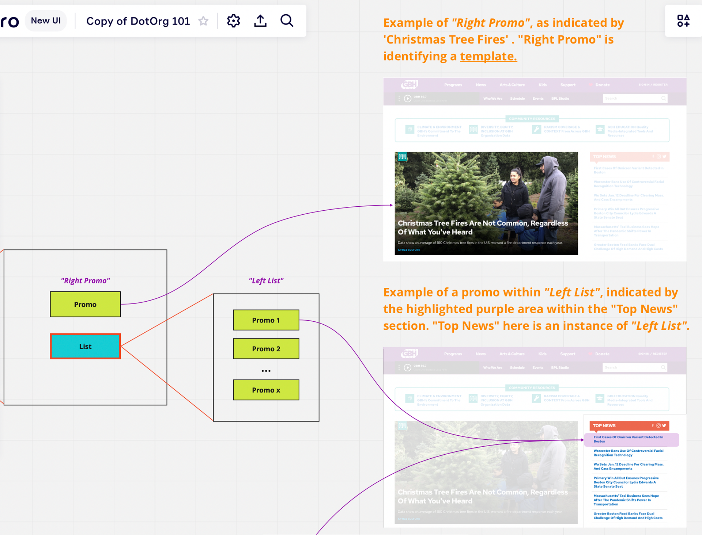Image resolution: width=702 pixels, height=535 pixels.
Task: Open board search magnifier
Action: (x=287, y=21)
